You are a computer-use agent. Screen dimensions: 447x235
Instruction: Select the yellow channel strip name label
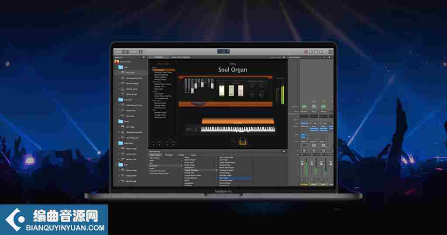[x=304, y=184]
